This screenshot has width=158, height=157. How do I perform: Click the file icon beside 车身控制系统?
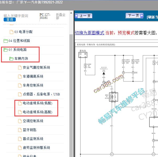coord(20,85)
